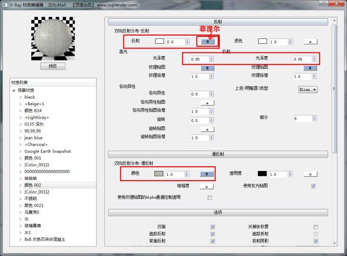
Task: Click the map button next to 滤色
Action: coord(310,42)
